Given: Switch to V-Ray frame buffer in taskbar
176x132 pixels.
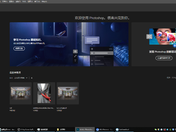Looking at the screenshot, I should click(x=26, y=129).
